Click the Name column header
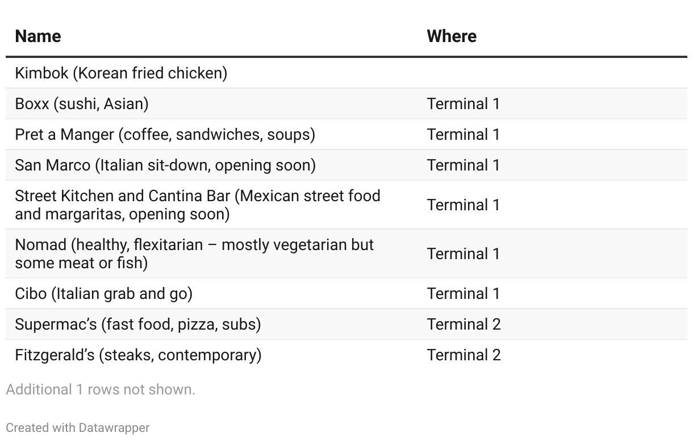The image size is (693, 441). [38, 36]
